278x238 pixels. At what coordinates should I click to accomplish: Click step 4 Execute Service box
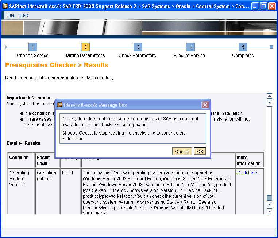[x=190, y=47]
